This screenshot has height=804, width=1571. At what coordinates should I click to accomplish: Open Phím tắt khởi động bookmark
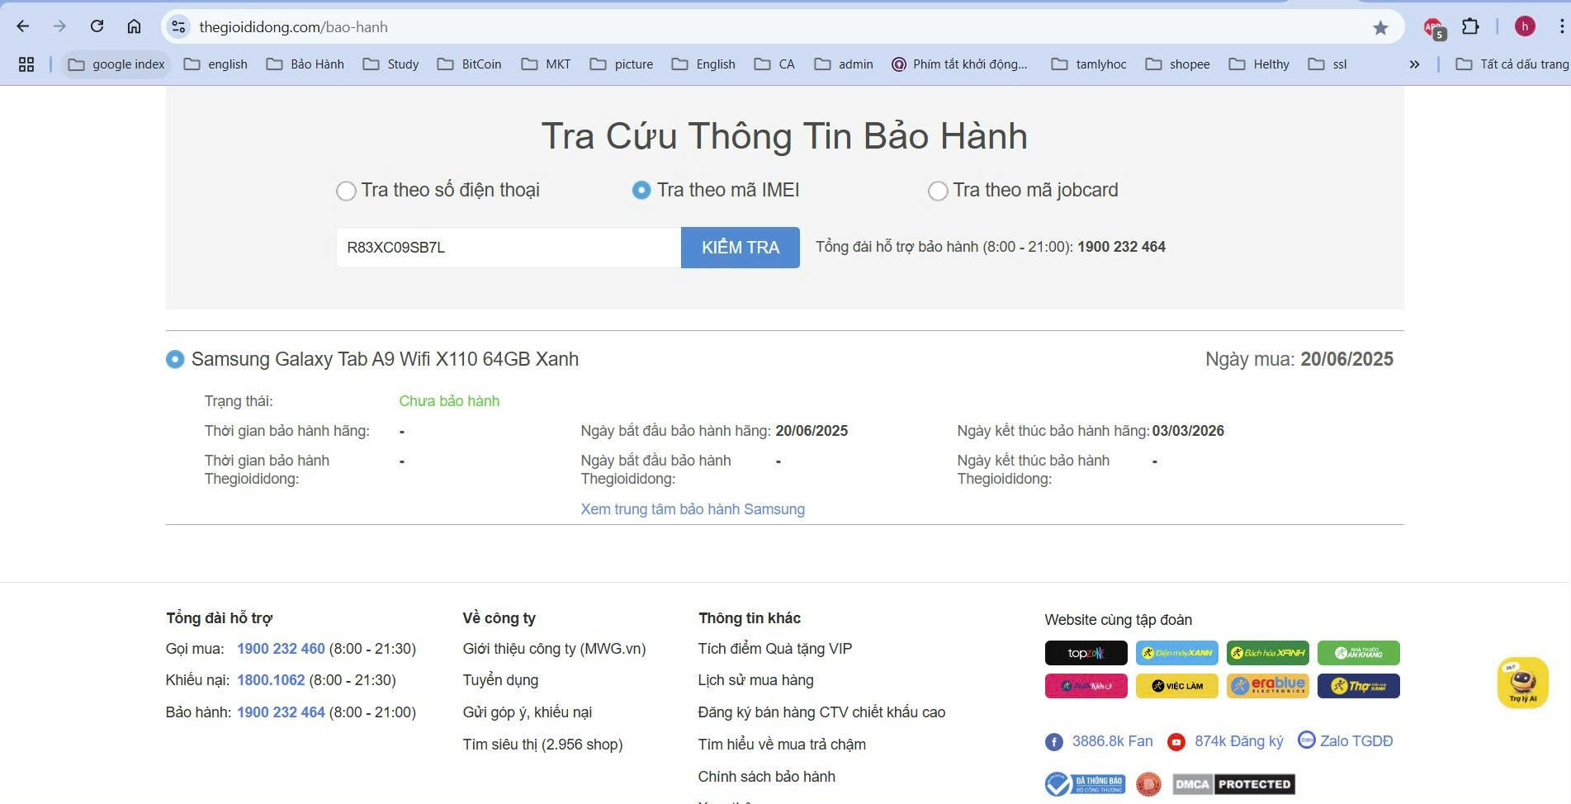[959, 64]
